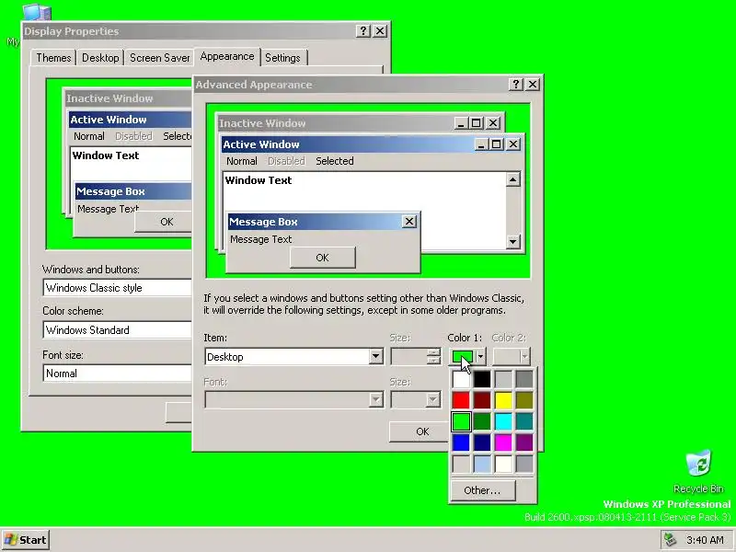Click the OK button in the preview message box

tap(323, 258)
